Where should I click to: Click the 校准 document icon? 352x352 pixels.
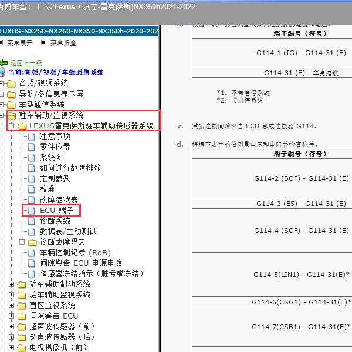[32, 189]
